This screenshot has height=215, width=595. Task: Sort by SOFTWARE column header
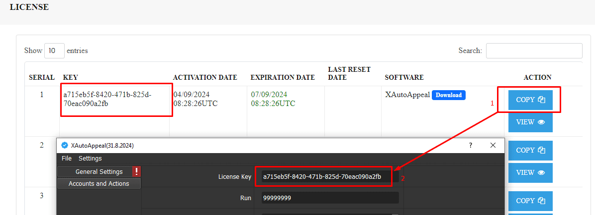click(404, 77)
